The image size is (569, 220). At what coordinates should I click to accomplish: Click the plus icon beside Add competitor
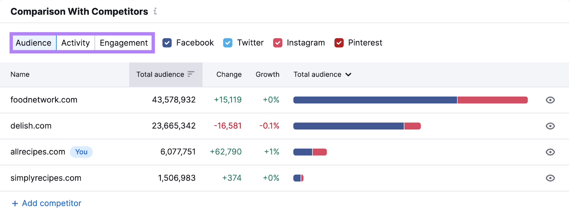click(14, 203)
